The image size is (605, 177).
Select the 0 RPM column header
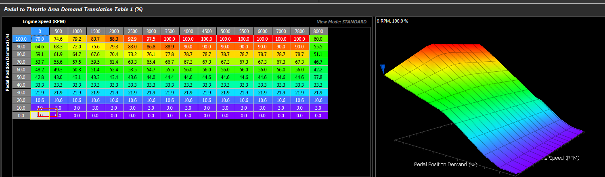[40, 31]
